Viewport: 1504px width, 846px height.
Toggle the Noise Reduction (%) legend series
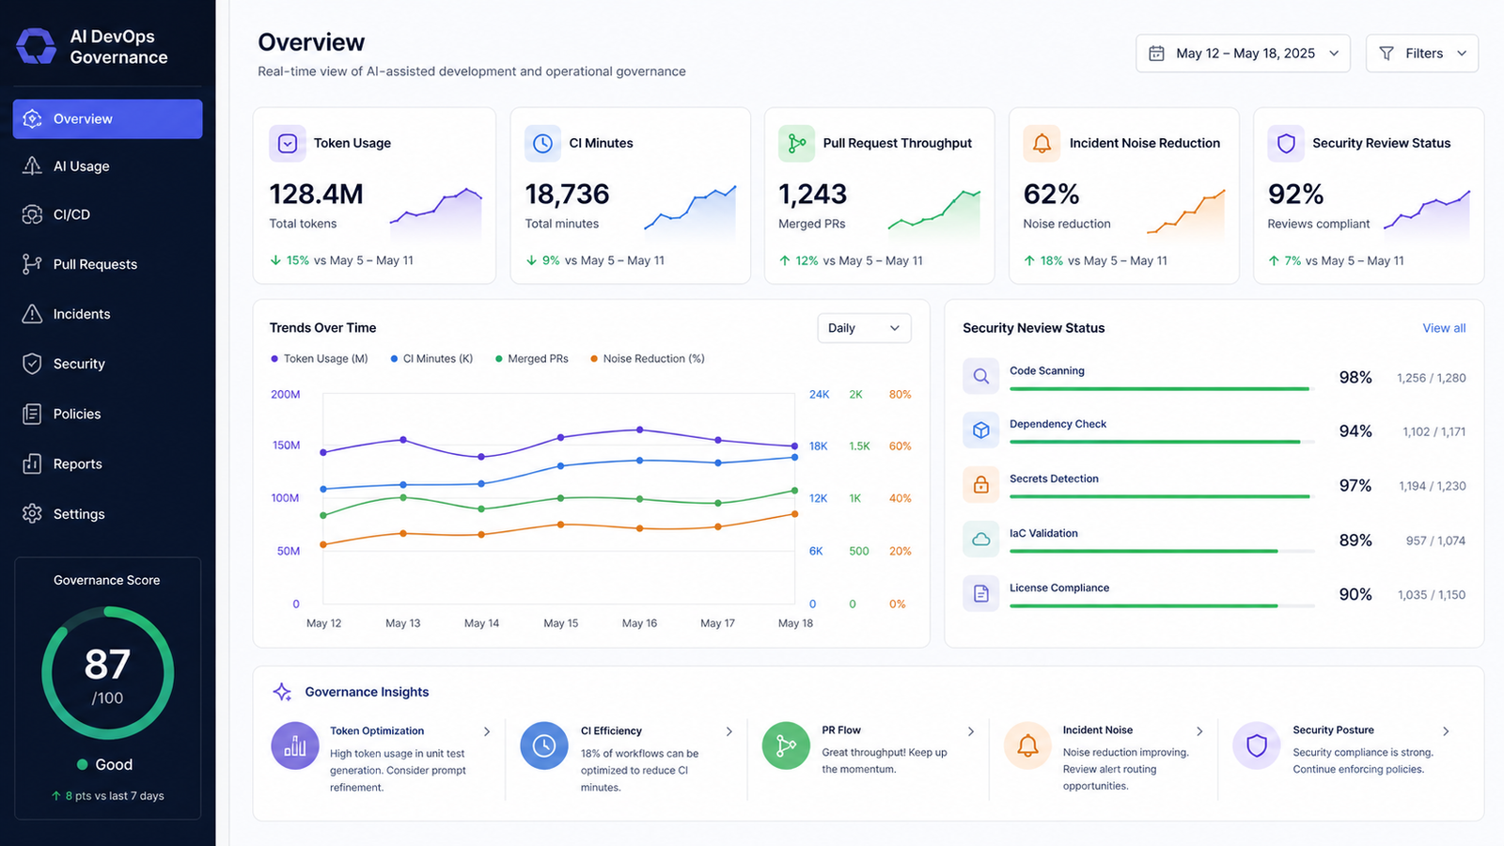648,358
